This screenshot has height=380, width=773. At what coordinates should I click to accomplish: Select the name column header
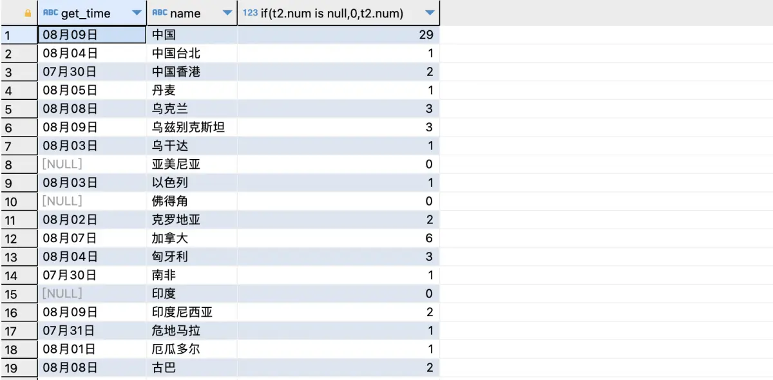point(192,13)
